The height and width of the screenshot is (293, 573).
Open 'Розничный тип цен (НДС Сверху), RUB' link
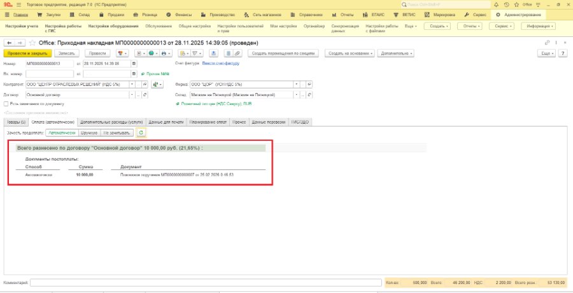[x=216, y=104]
